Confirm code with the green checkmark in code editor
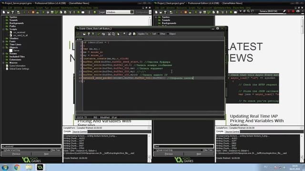305x171 pixels. point(78,34)
